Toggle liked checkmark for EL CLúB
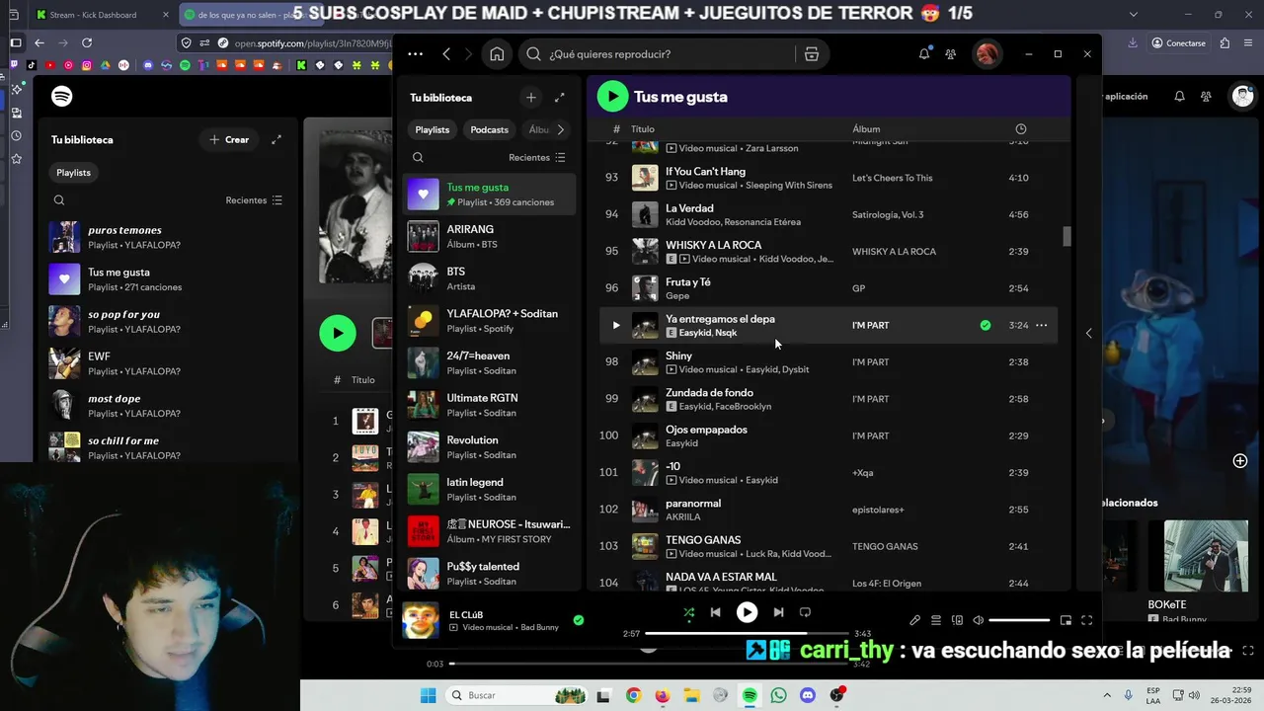 tap(579, 620)
